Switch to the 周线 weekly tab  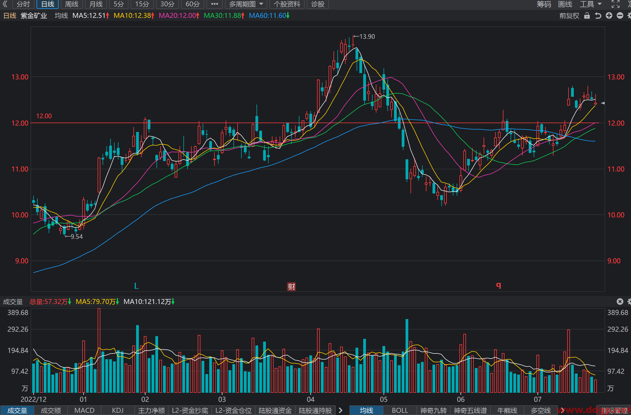click(x=71, y=4)
